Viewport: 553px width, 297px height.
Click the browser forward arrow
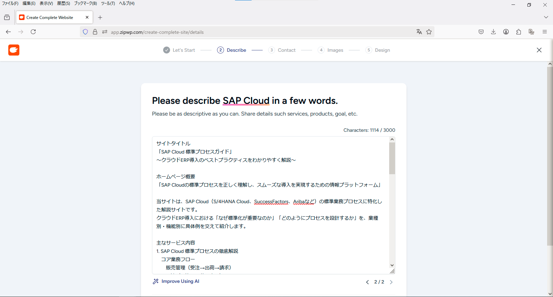pos(21,32)
